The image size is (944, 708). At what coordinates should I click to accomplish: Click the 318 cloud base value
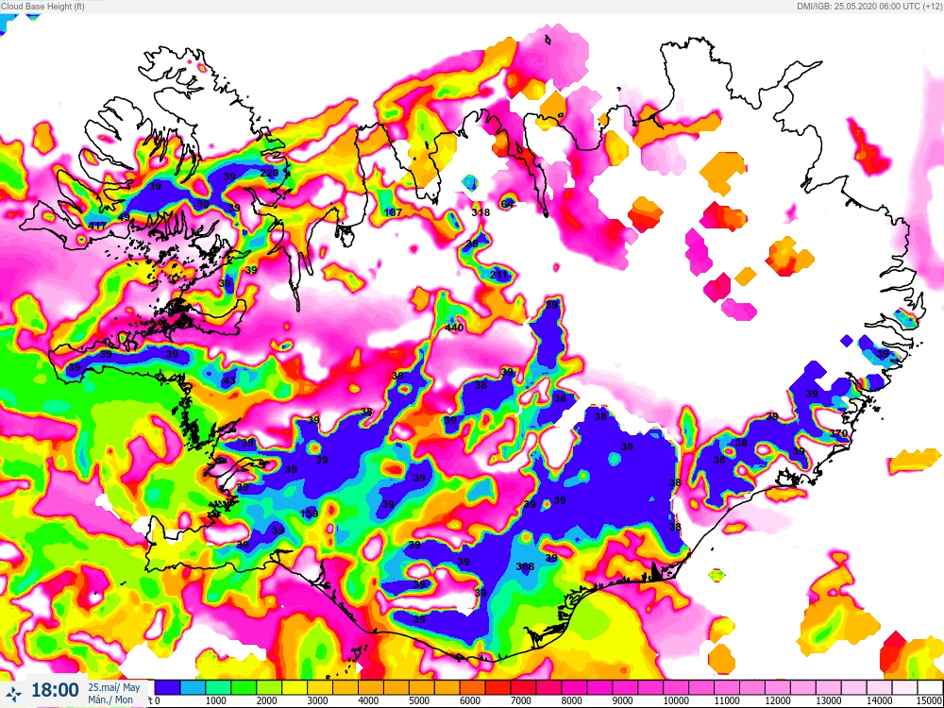click(480, 211)
